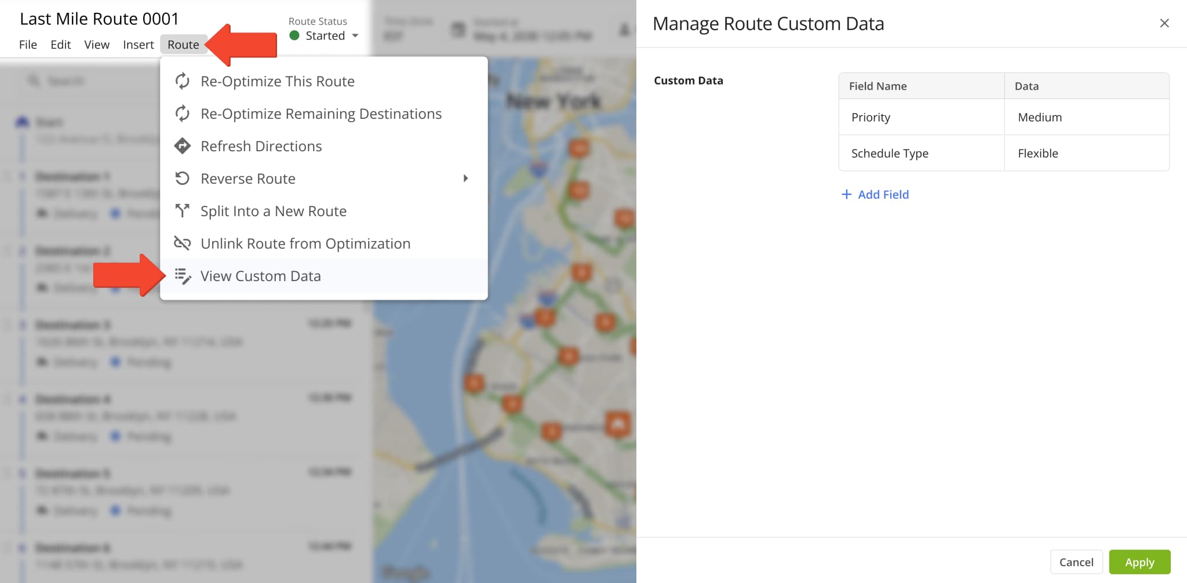This screenshot has width=1187, height=583.
Task: Click the Unlink Route broken-link icon
Action: [183, 243]
